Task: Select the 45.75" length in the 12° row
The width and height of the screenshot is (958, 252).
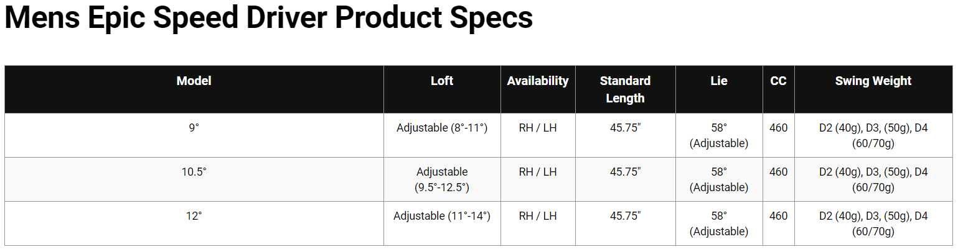Action: point(625,216)
